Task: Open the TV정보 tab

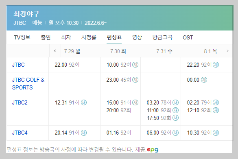Action: [x=22, y=37]
